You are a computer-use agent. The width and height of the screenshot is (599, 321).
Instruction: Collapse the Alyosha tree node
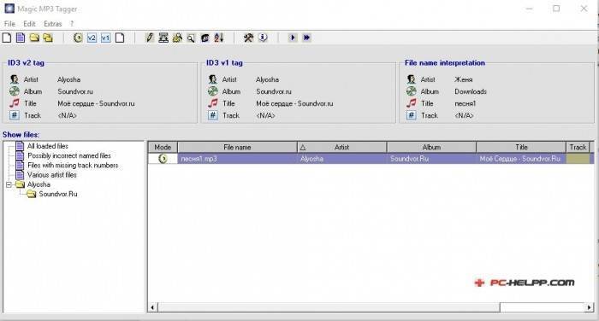click(x=9, y=184)
